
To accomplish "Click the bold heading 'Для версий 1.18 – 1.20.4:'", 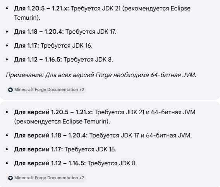I will pyautogui.click(x=51, y=136).
